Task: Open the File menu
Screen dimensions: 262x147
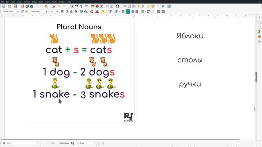Action: click(2, 2)
